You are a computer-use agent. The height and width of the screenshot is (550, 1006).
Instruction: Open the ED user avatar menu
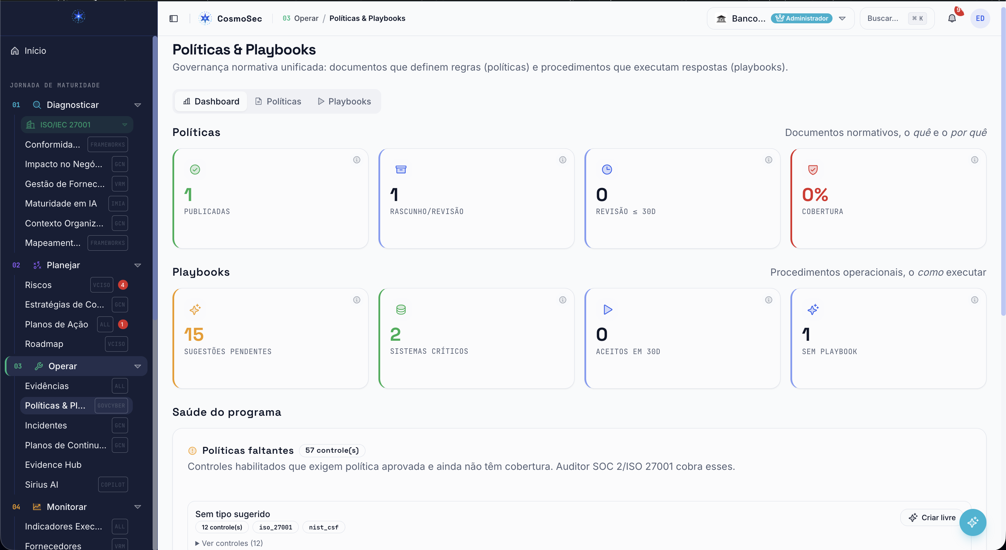click(980, 18)
